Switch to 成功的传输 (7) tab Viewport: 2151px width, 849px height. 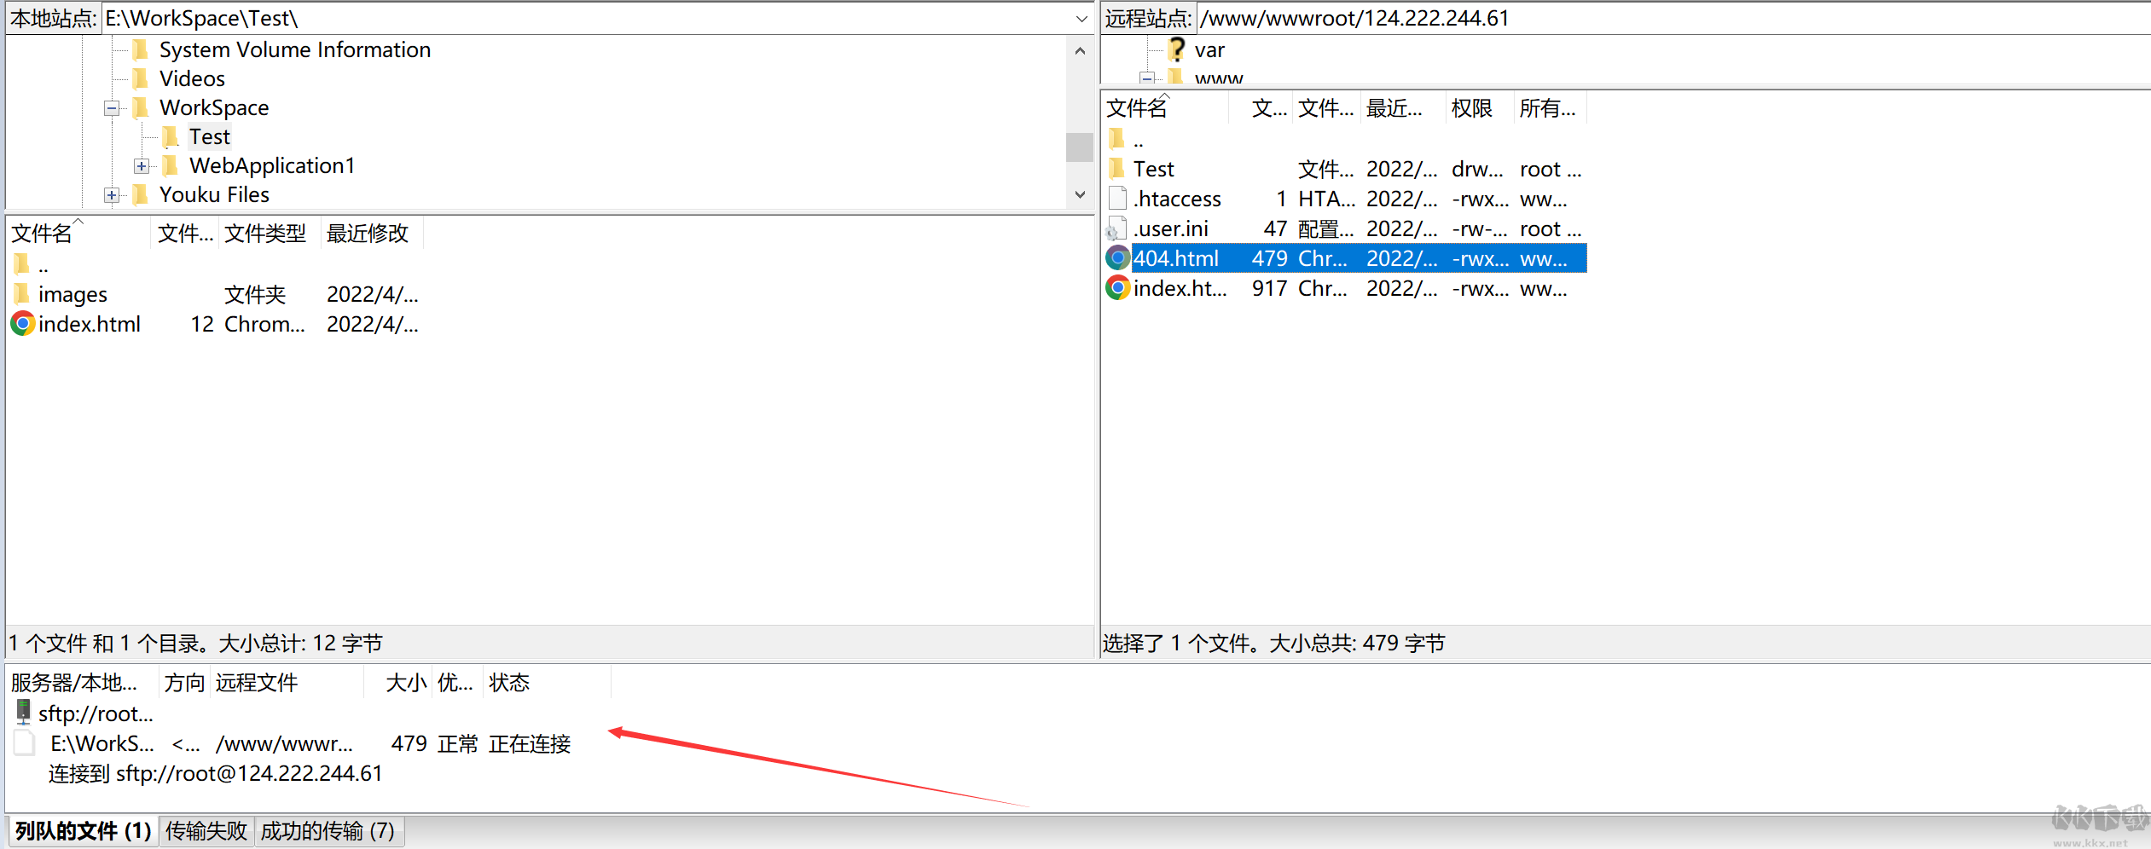(x=328, y=830)
